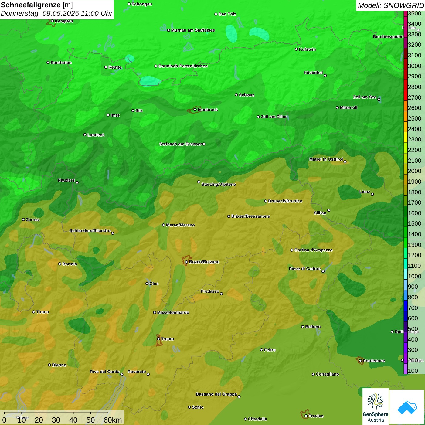
Task: Click the Riva del Garda marker dot
Action: 122,374
